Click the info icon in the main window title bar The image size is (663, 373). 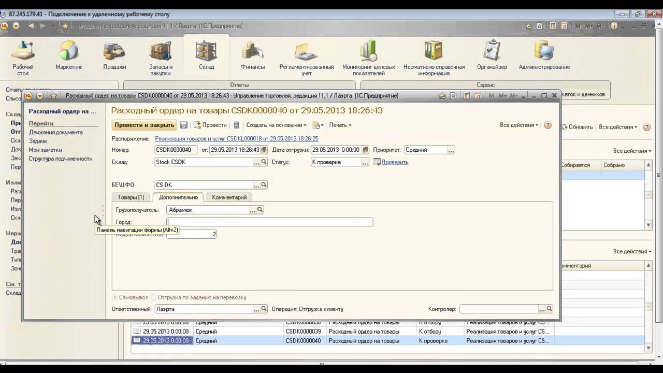tap(614, 26)
